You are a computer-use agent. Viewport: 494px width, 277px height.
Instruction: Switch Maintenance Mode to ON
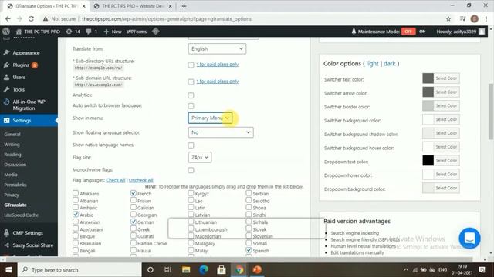(x=422, y=32)
